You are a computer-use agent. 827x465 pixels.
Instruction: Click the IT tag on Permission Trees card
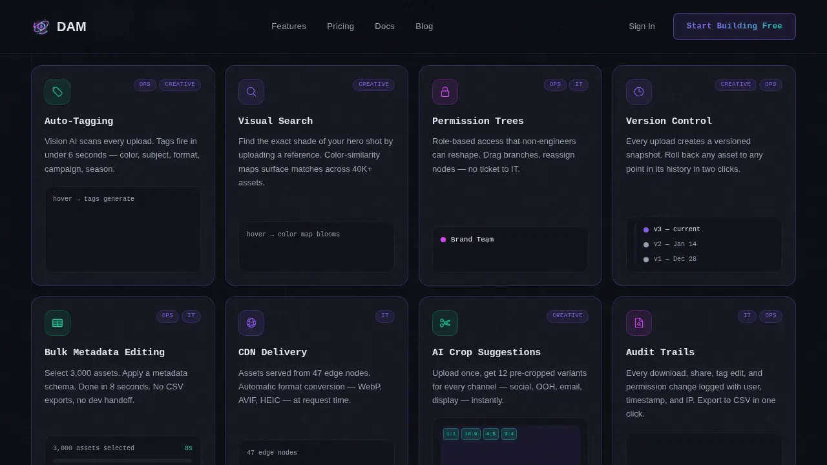tap(579, 85)
